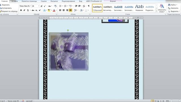Open Разметка страницы tab
The width and height of the screenshot is (181, 102).
point(29,1)
